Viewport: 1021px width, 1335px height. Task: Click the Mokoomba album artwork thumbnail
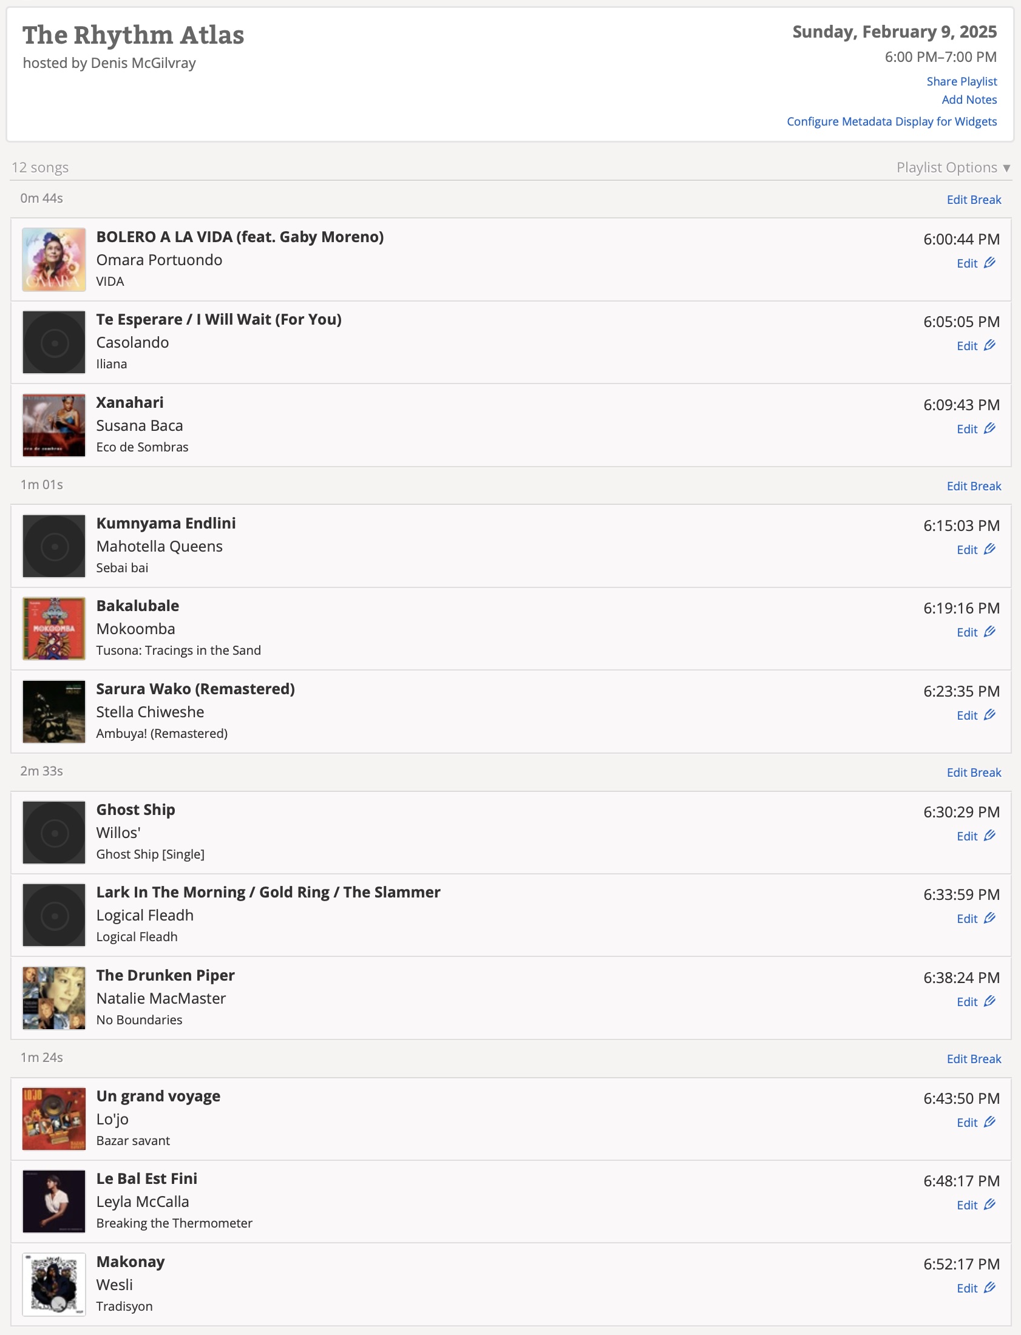pyautogui.click(x=54, y=629)
